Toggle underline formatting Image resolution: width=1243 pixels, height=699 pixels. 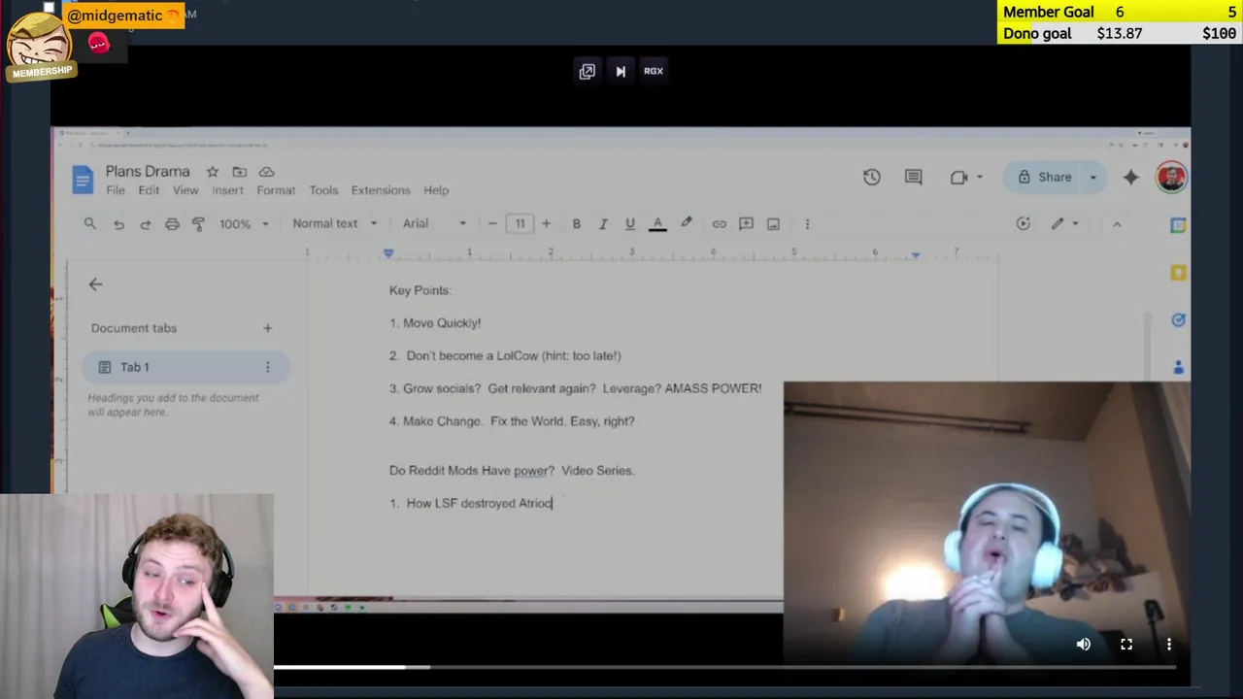pos(629,223)
